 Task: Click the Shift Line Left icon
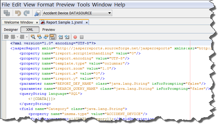[x=60, y=37]
